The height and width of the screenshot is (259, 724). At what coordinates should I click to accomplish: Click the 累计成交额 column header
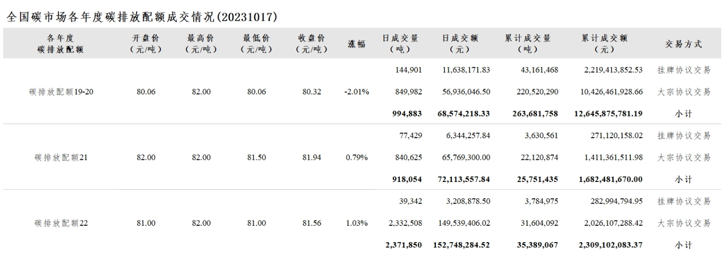[x=604, y=43]
